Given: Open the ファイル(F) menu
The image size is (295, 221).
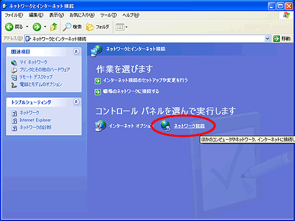Looking at the screenshot, I should tap(14, 15).
